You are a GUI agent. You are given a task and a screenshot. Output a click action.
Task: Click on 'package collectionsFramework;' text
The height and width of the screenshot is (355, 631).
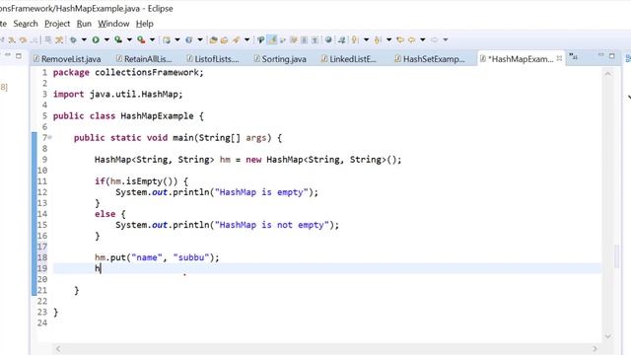point(128,72)
